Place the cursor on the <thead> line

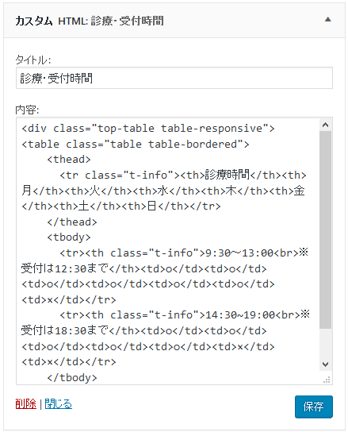69,160
